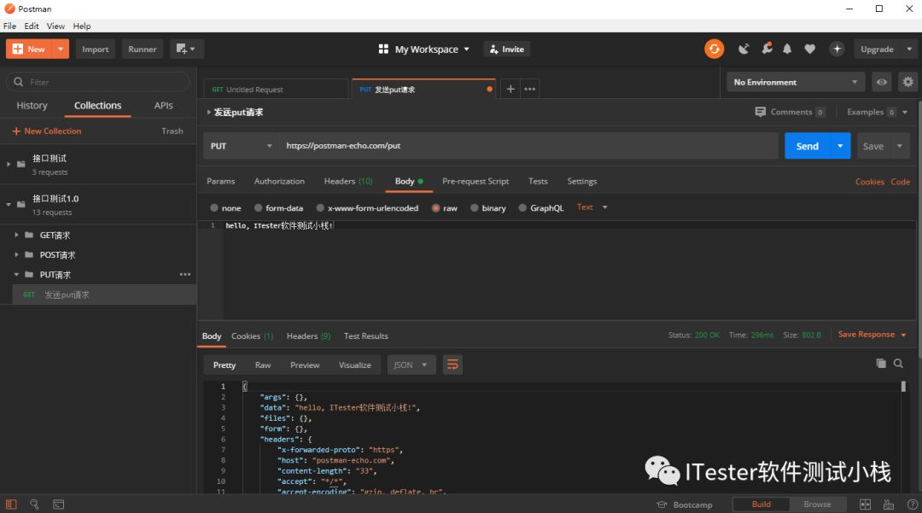Open Pre-request Script tab
Image resolution: width=922 pixels, height=513 pixels.
476,181
